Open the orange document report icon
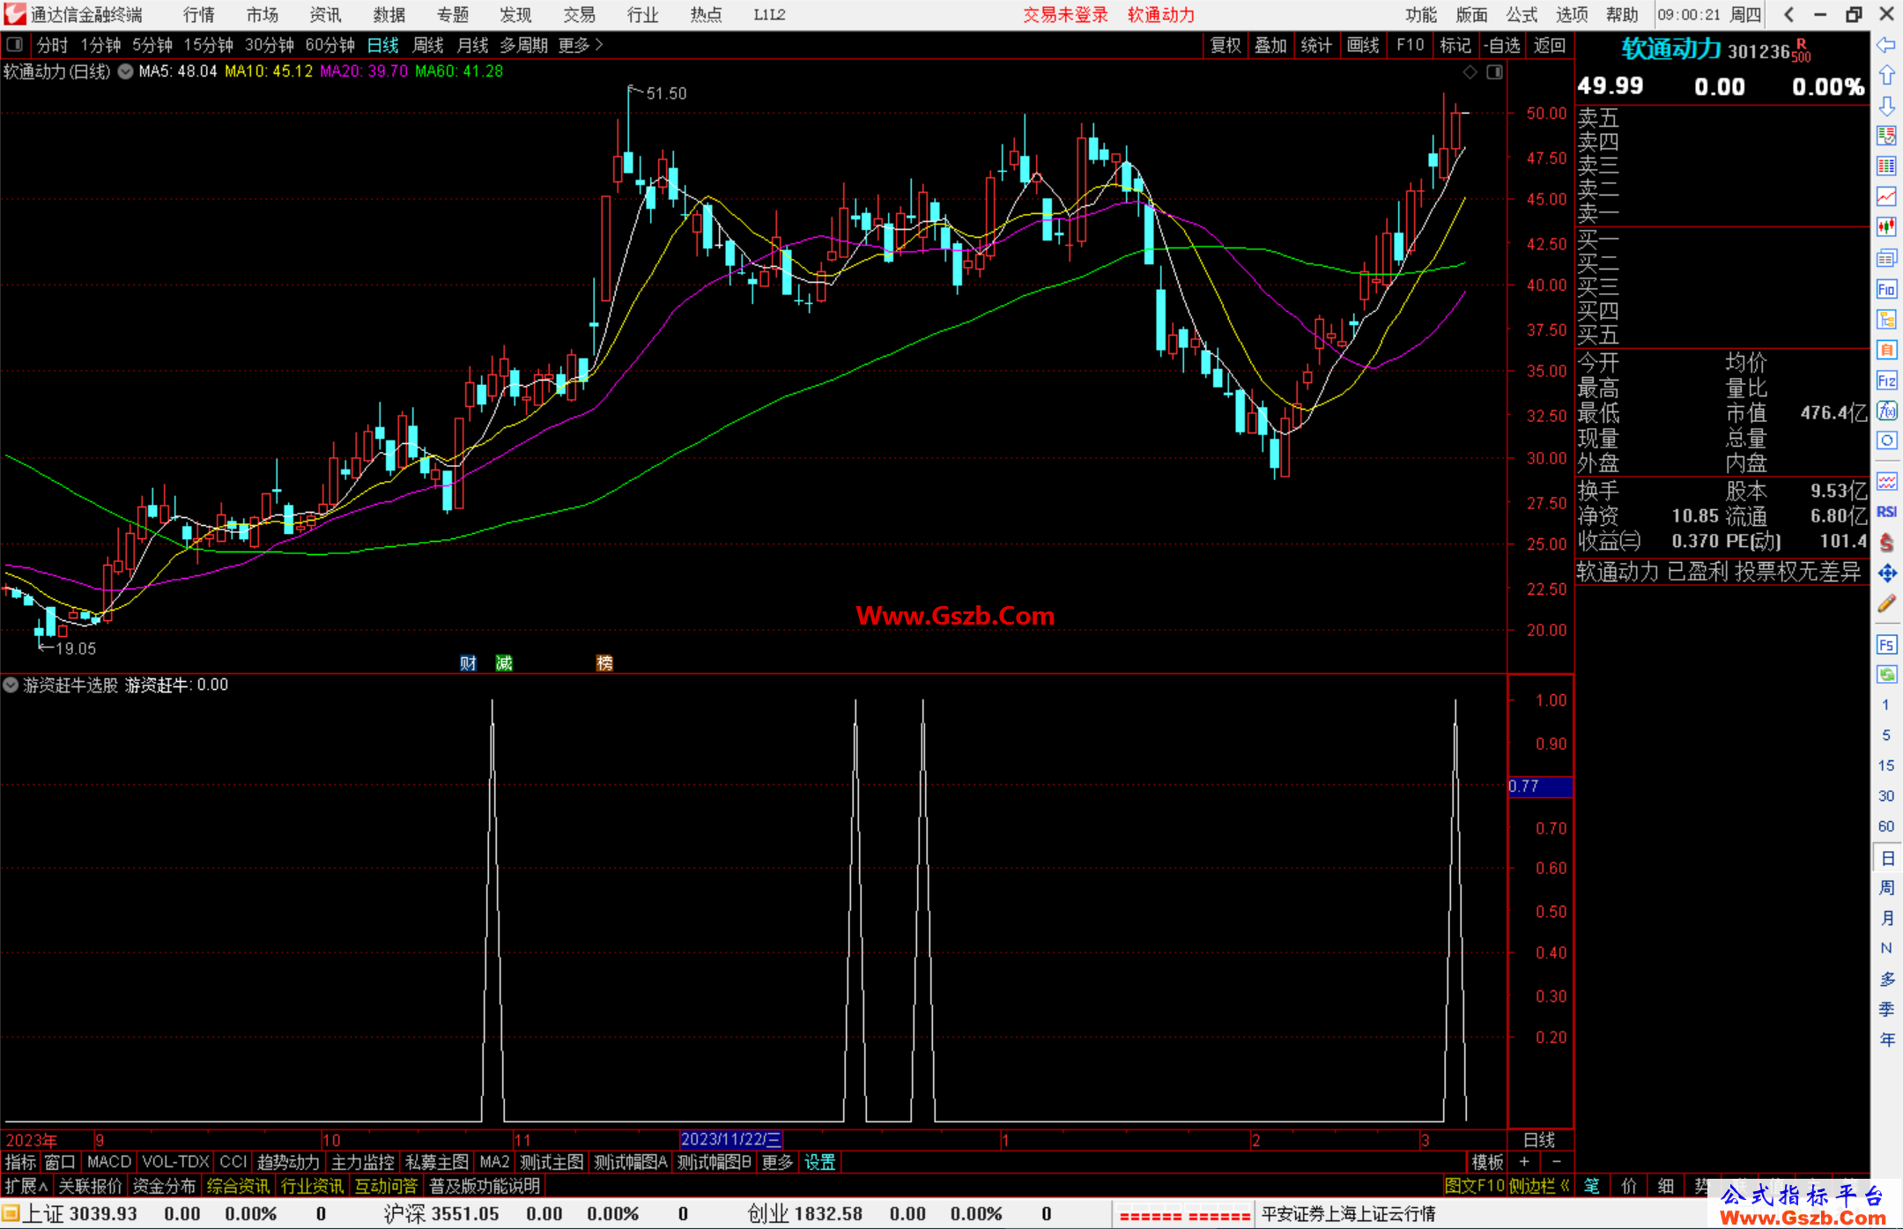This screenshot has width=1903, height=1229. click(1886, 350)
